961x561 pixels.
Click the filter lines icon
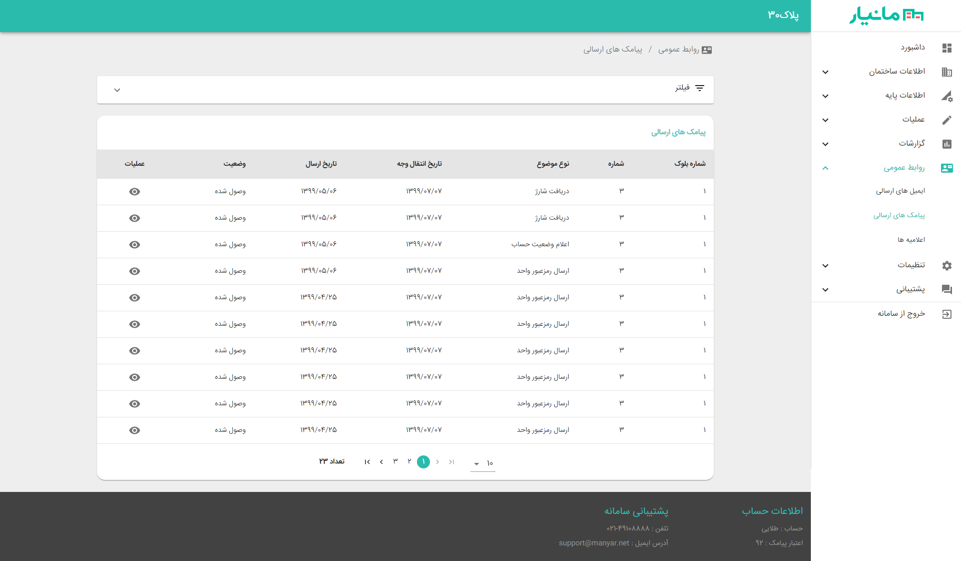coord(700,88)
